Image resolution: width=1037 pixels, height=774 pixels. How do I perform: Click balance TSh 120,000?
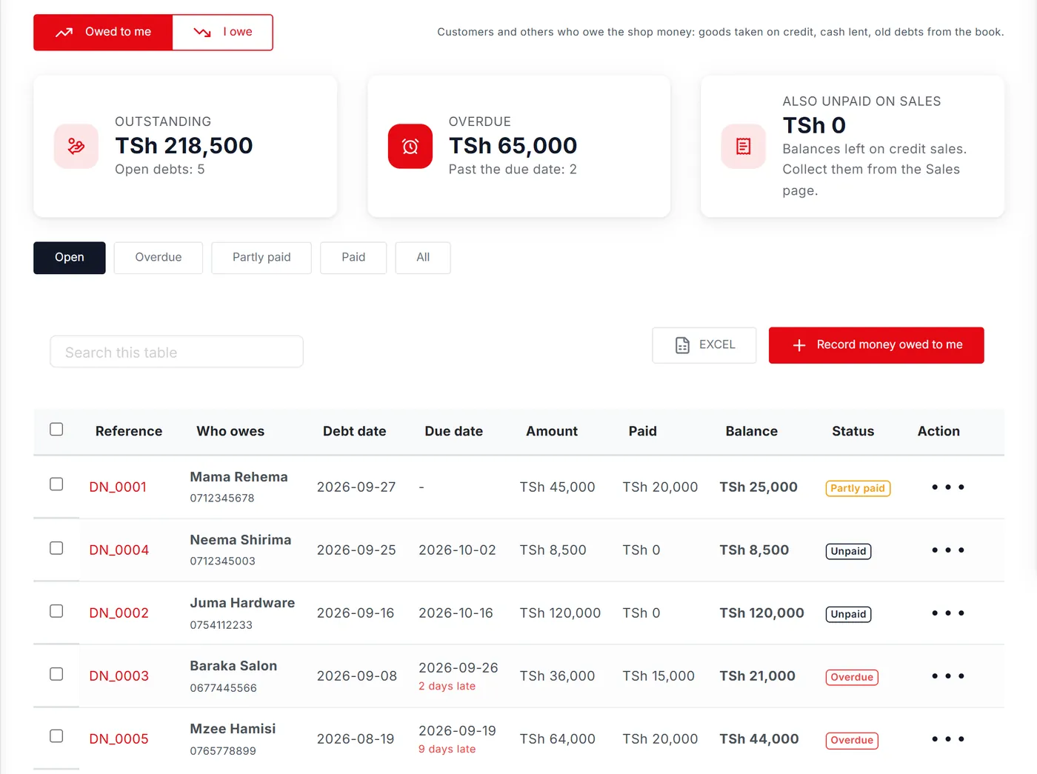[x=762, y=613]
